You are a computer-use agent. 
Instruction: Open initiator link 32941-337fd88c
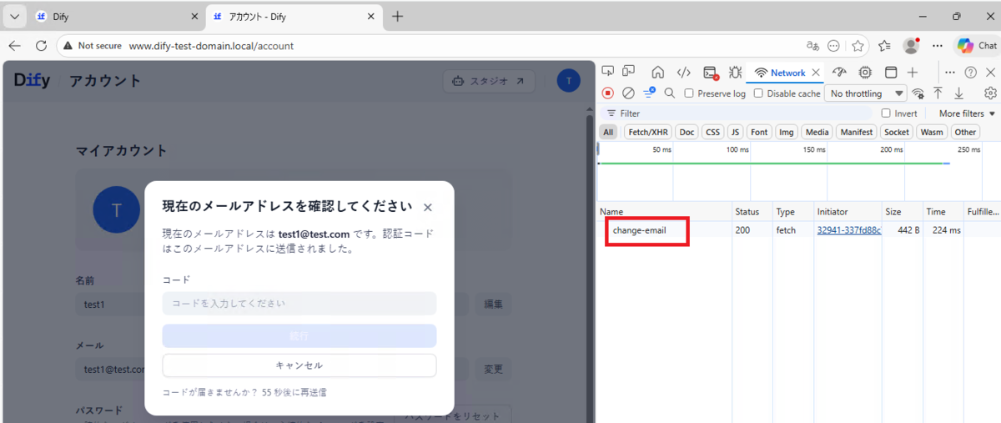tap(848, 230)
